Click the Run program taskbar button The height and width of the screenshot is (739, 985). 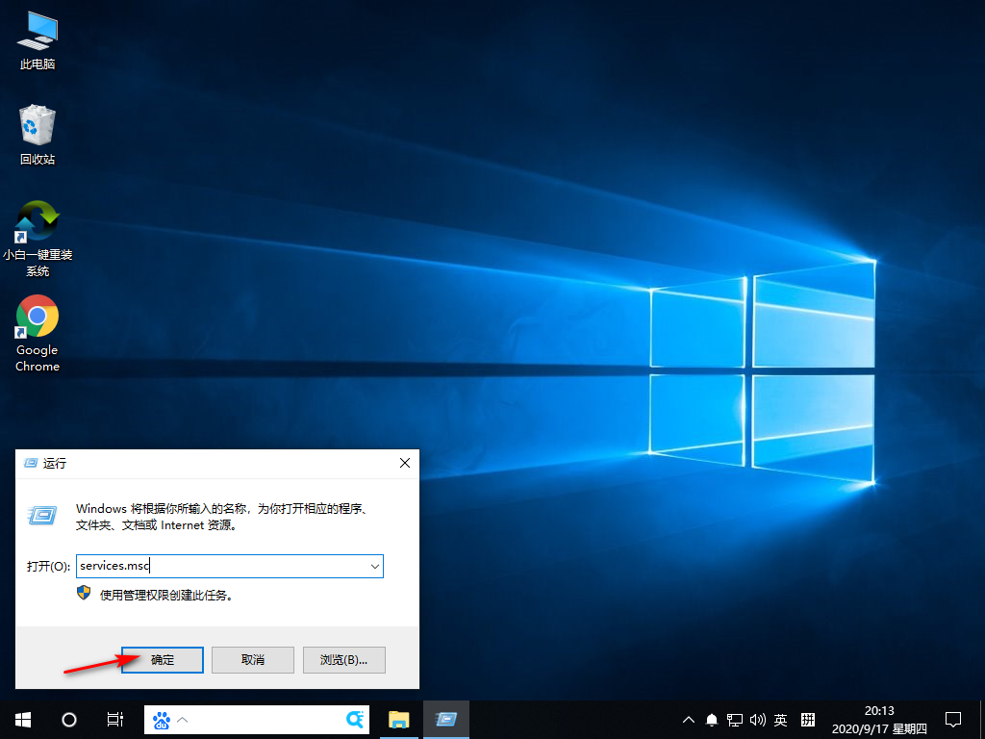(445, 719)
